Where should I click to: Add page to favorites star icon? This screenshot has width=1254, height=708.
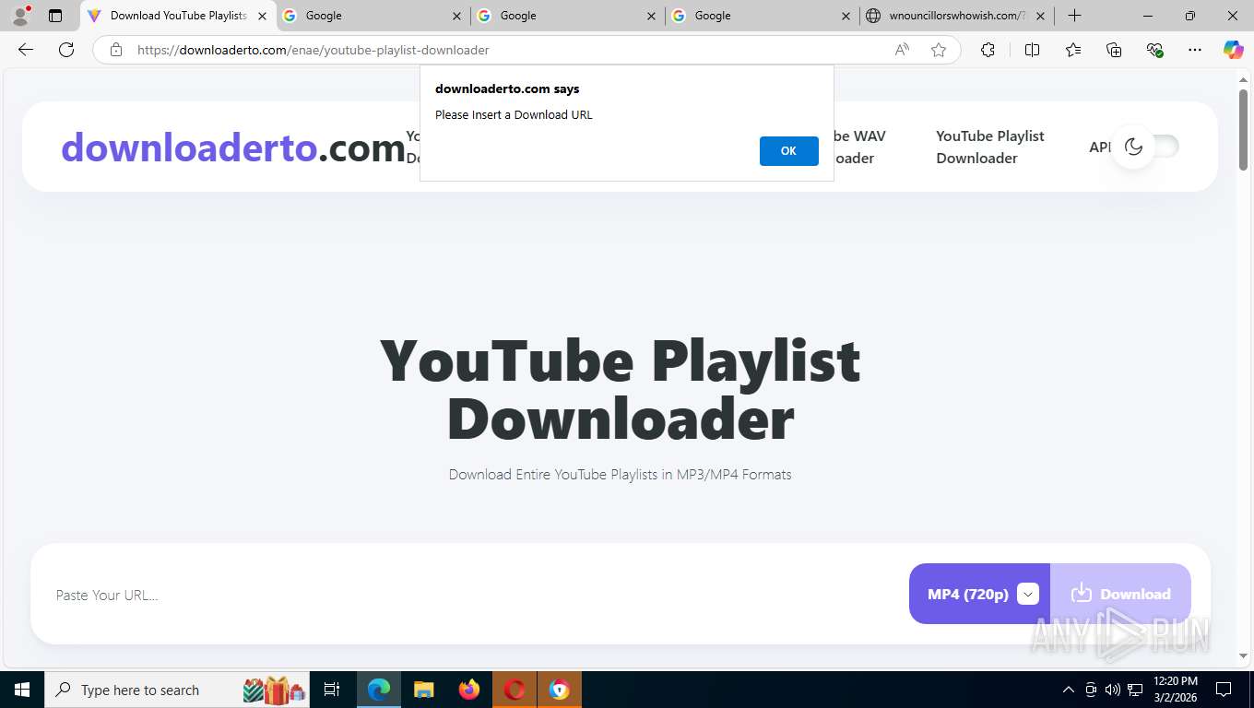[x=939, y=50]
